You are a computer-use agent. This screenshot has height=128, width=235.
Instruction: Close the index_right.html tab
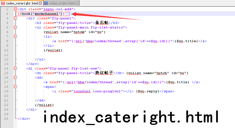77,3
